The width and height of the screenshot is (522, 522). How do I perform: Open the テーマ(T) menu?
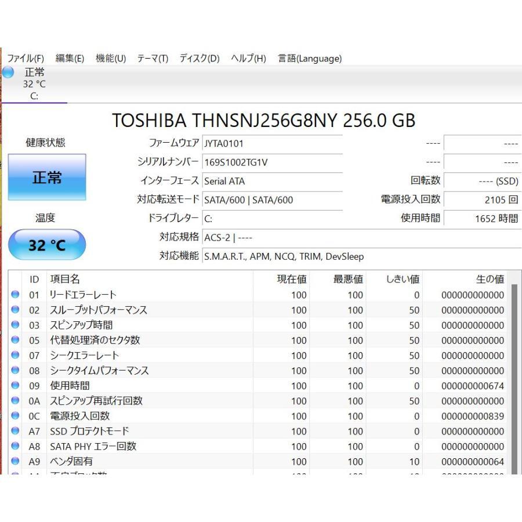click(x=153, y=58)
